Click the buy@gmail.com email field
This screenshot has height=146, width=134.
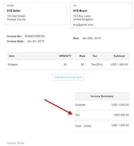tap(83, 25)
